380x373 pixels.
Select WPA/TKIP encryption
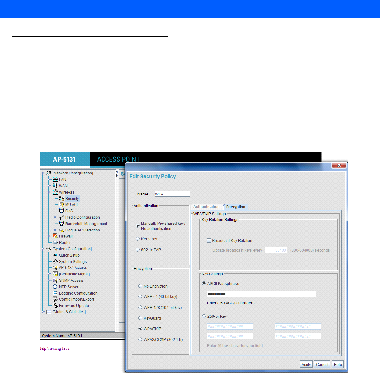point(140,328)
